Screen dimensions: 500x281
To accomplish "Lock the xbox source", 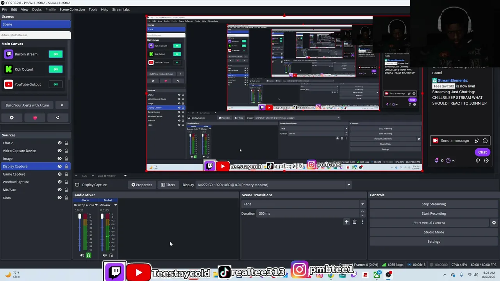I will [66, 197].
